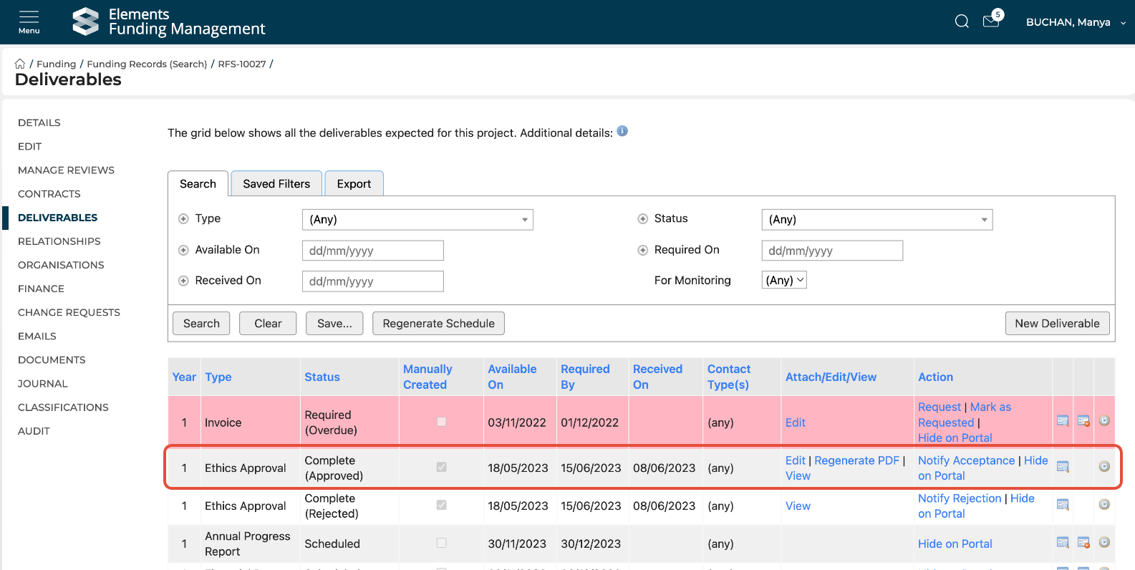The height and width of the screenshot is (570, 1135).
Task: Click view-details icon on rejected Ethics Approval row
Action: (1063, 505)
